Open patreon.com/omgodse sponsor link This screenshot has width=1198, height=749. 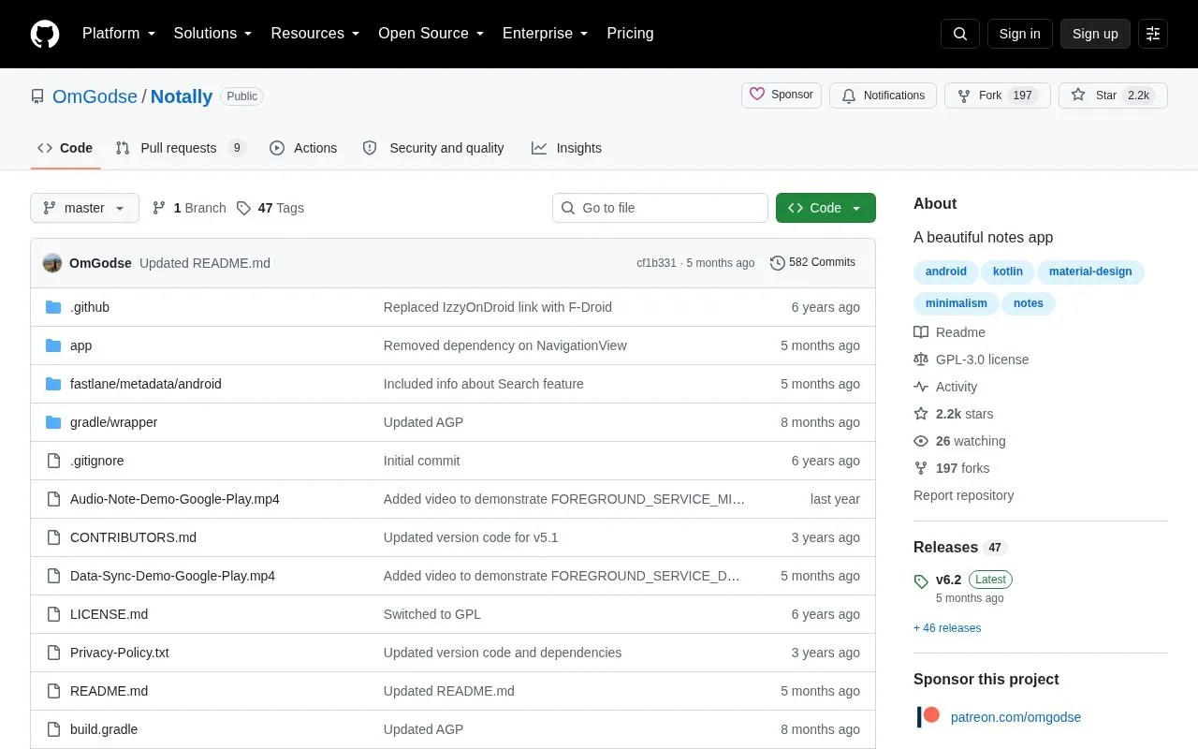(1015, 717)
